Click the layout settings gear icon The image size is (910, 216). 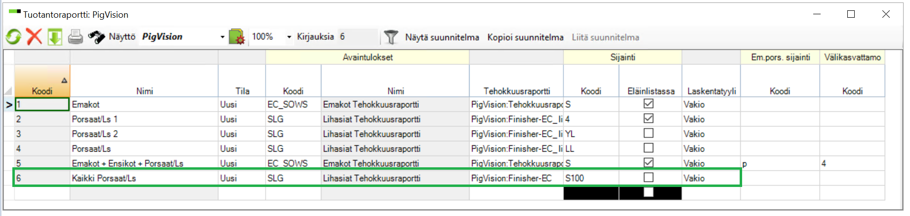coord(237,37)
